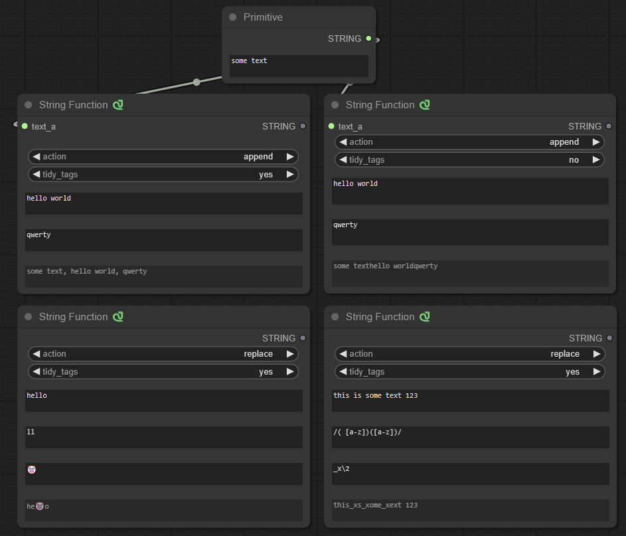
Task: Open the action combo on the node outputting 'some text, hello world, qwerty'
Action: pyautogui.click(x=163, y=157)
